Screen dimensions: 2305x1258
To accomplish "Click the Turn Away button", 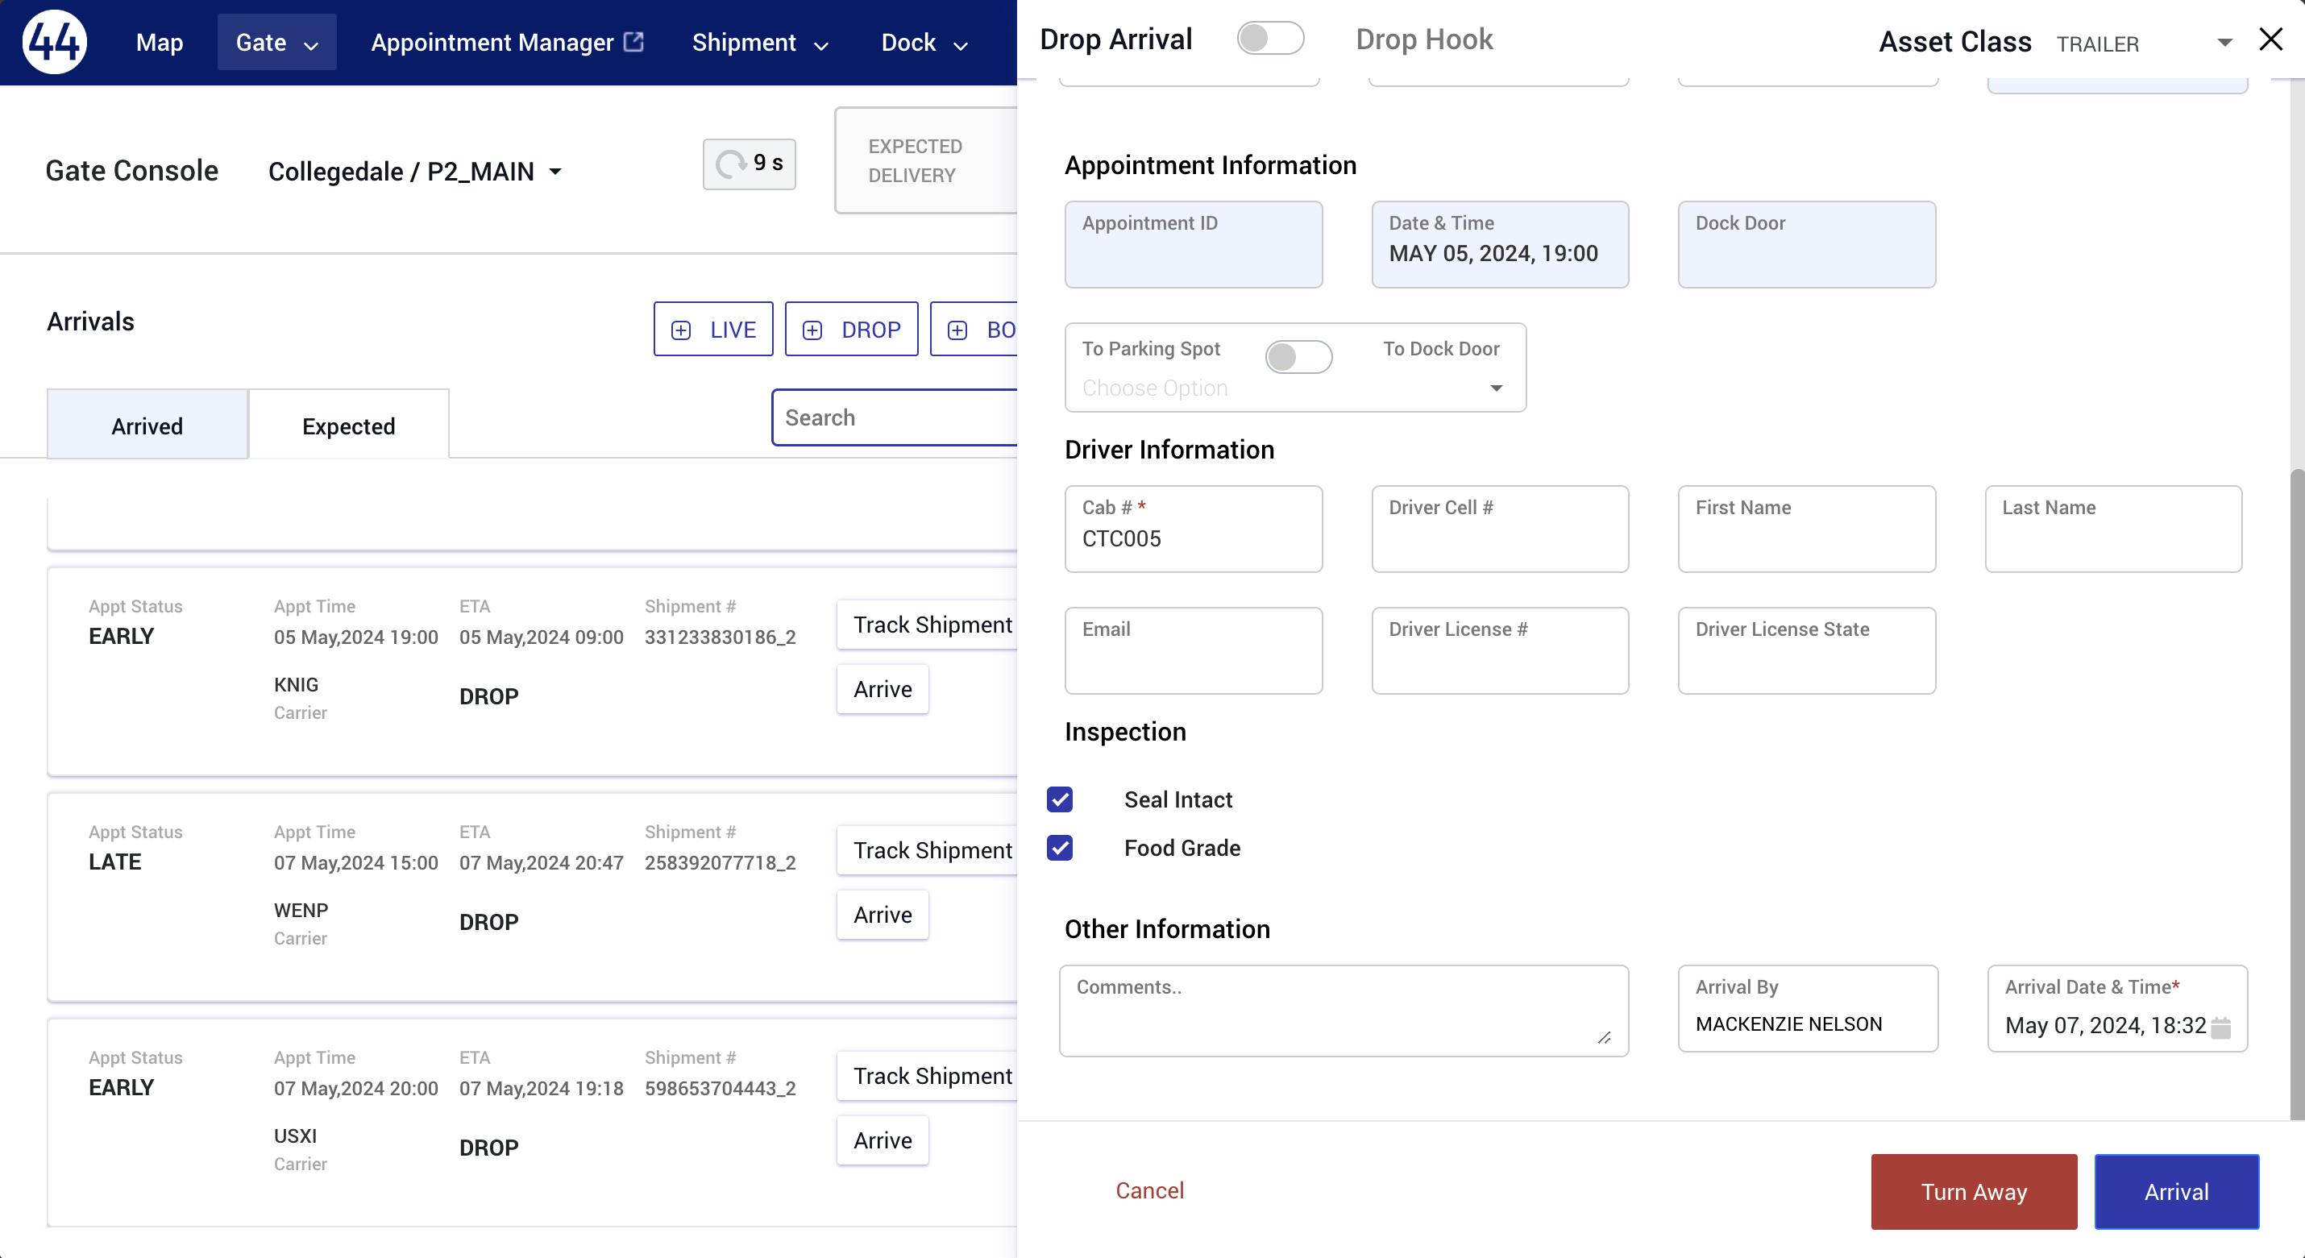I will (1973, 1191).
